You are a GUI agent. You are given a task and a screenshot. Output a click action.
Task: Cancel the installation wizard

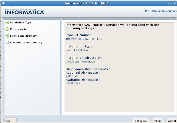point(171,121)
